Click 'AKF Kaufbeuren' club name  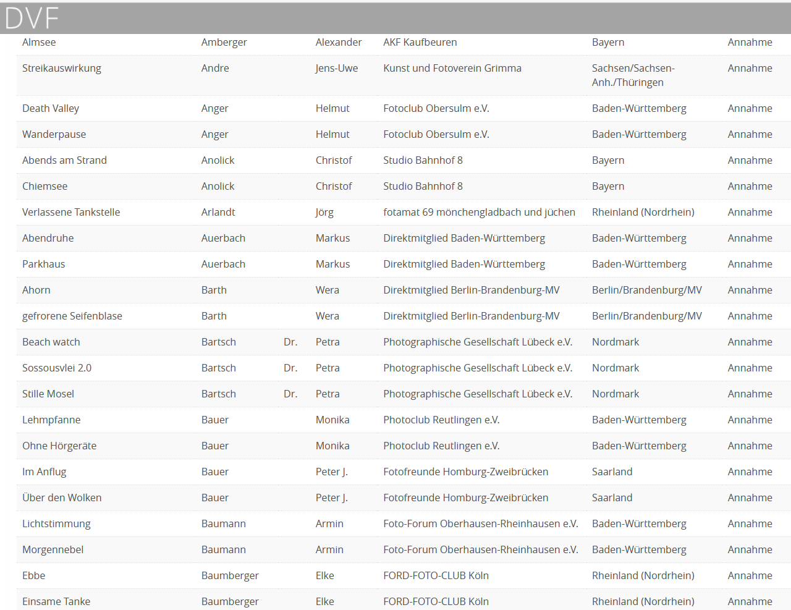(420, 42)
